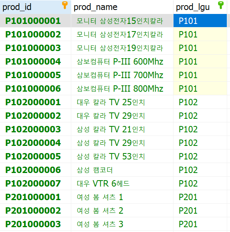Viewport: 230px width, 232px height.
Task: Click product name 여성 봄 셔츠 1
Action: pyautogui.click(x=100, y=197)
